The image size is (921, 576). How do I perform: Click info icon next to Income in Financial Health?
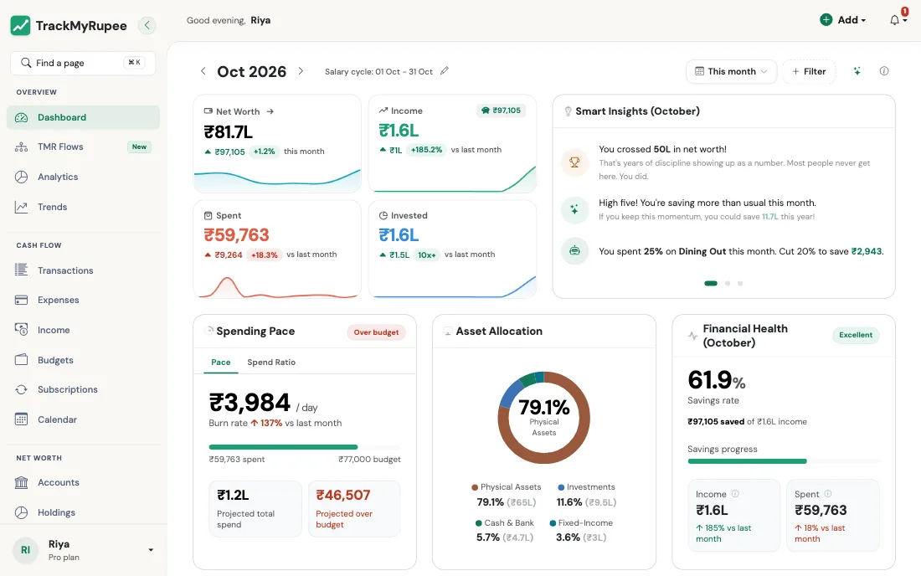(x=735, y=494)
